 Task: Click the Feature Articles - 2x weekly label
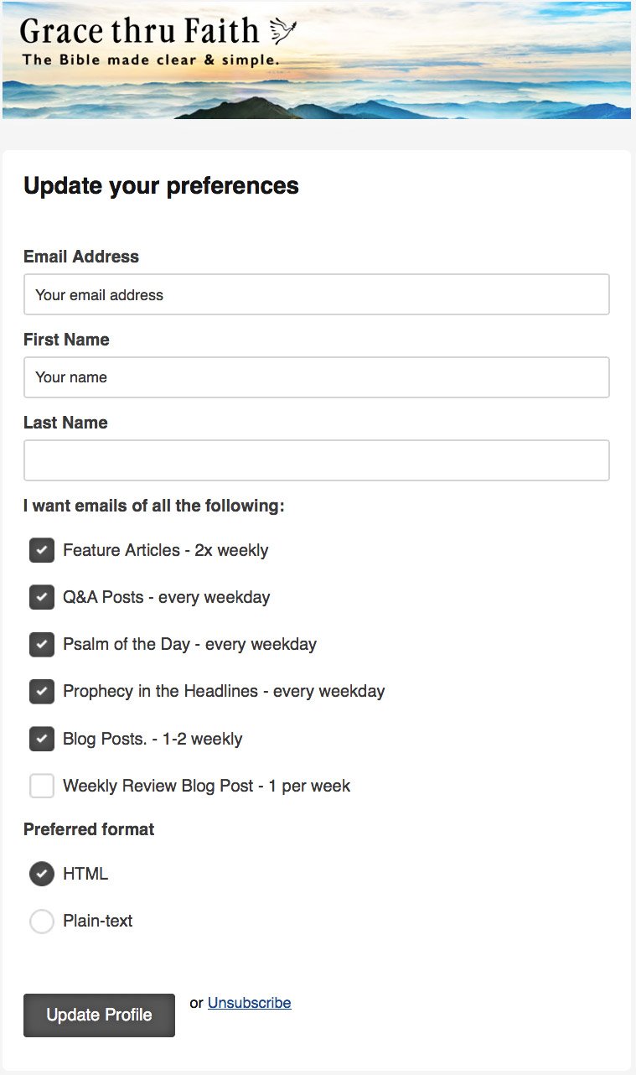coord(165,551)
